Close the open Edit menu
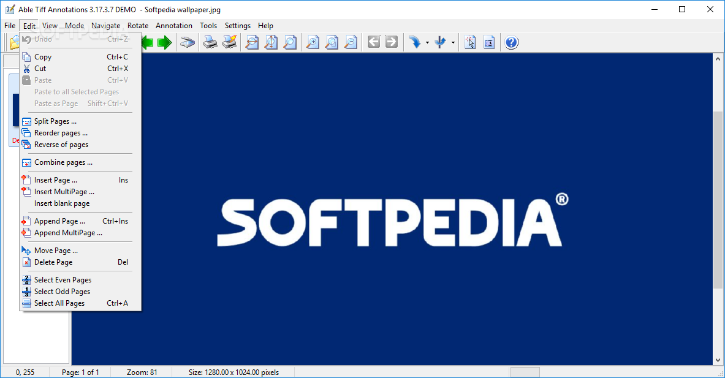Image resolution: width=725 pixels, height=378 pixels. tap(29, 26)
